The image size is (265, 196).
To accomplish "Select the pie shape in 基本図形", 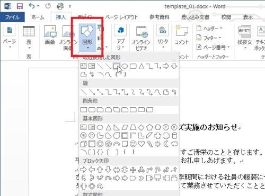I will pyautogui.click(x=100, y=136).
